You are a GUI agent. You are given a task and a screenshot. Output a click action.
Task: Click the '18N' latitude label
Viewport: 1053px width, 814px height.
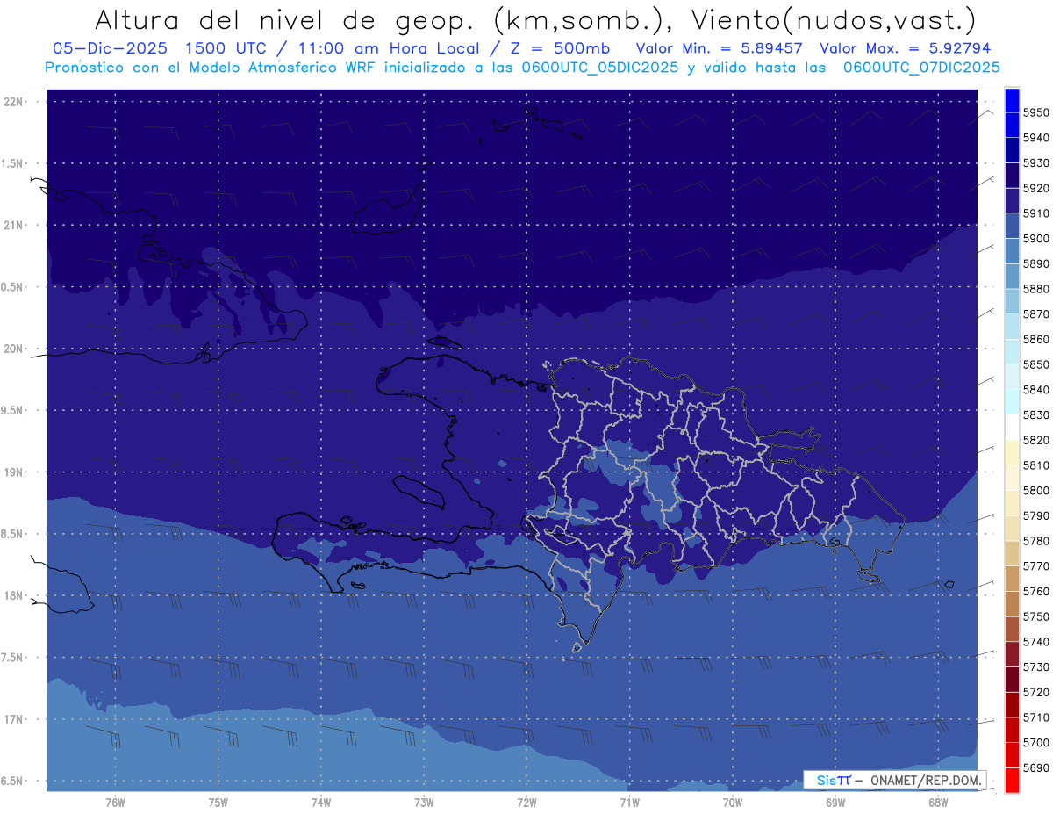point(15,595)
